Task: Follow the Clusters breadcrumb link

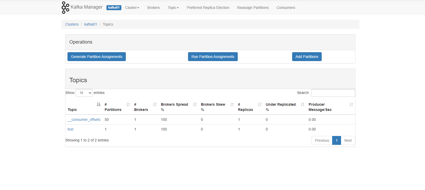Action: coord(72,24)
